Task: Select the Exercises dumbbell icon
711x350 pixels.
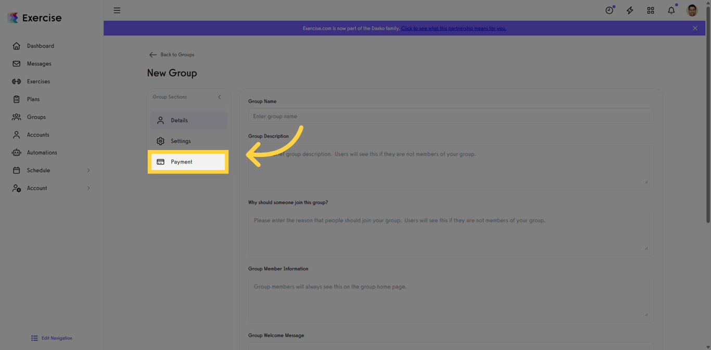Action: [17, 81]
